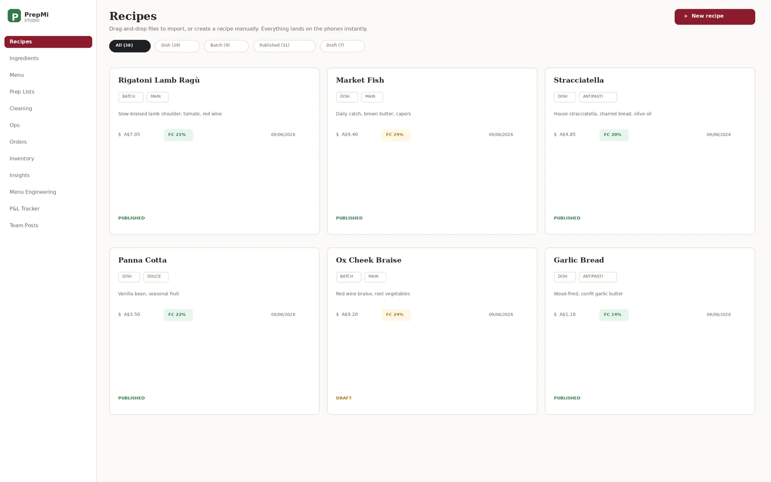
Task: Click the PrepMi logo icon
Action: 14,16
